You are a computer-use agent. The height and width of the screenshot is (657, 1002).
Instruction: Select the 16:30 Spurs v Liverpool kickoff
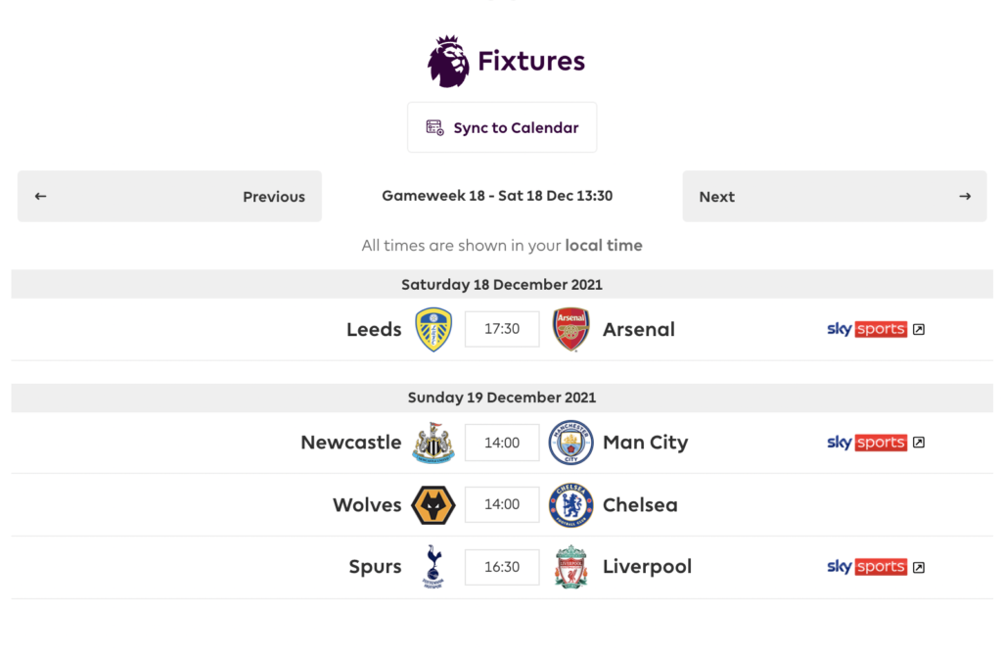[x=502, y=567]
